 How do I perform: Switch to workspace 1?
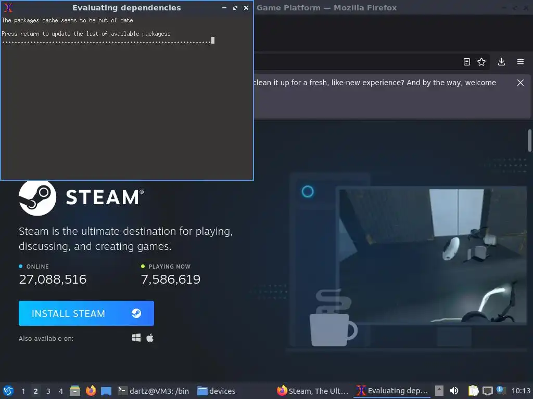click(23, 391)
